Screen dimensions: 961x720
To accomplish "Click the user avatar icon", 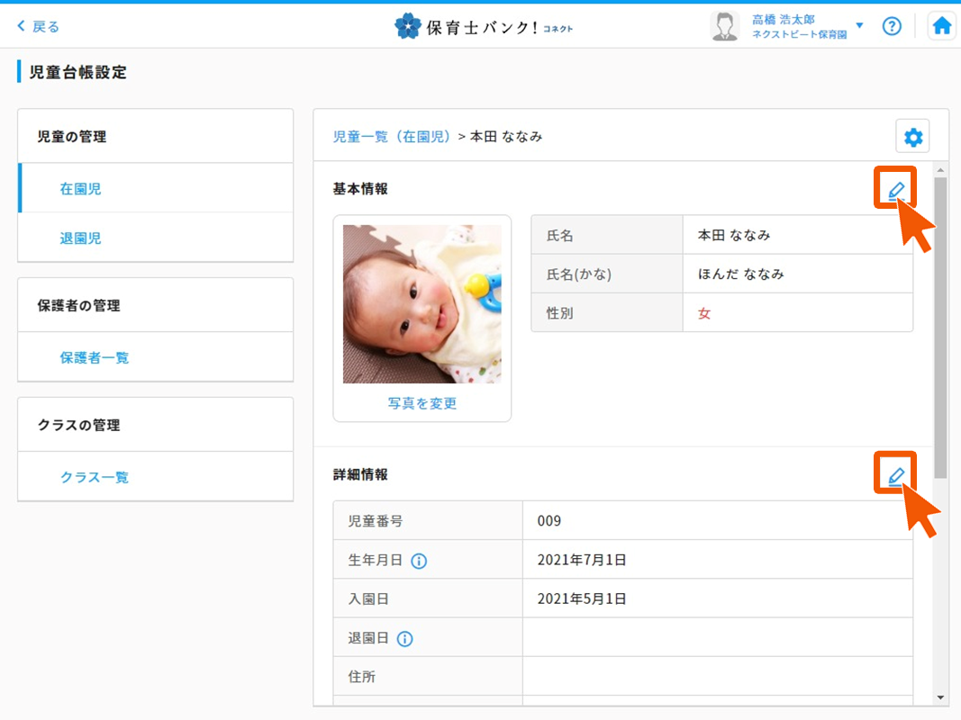I will click(x=724, y=26).
